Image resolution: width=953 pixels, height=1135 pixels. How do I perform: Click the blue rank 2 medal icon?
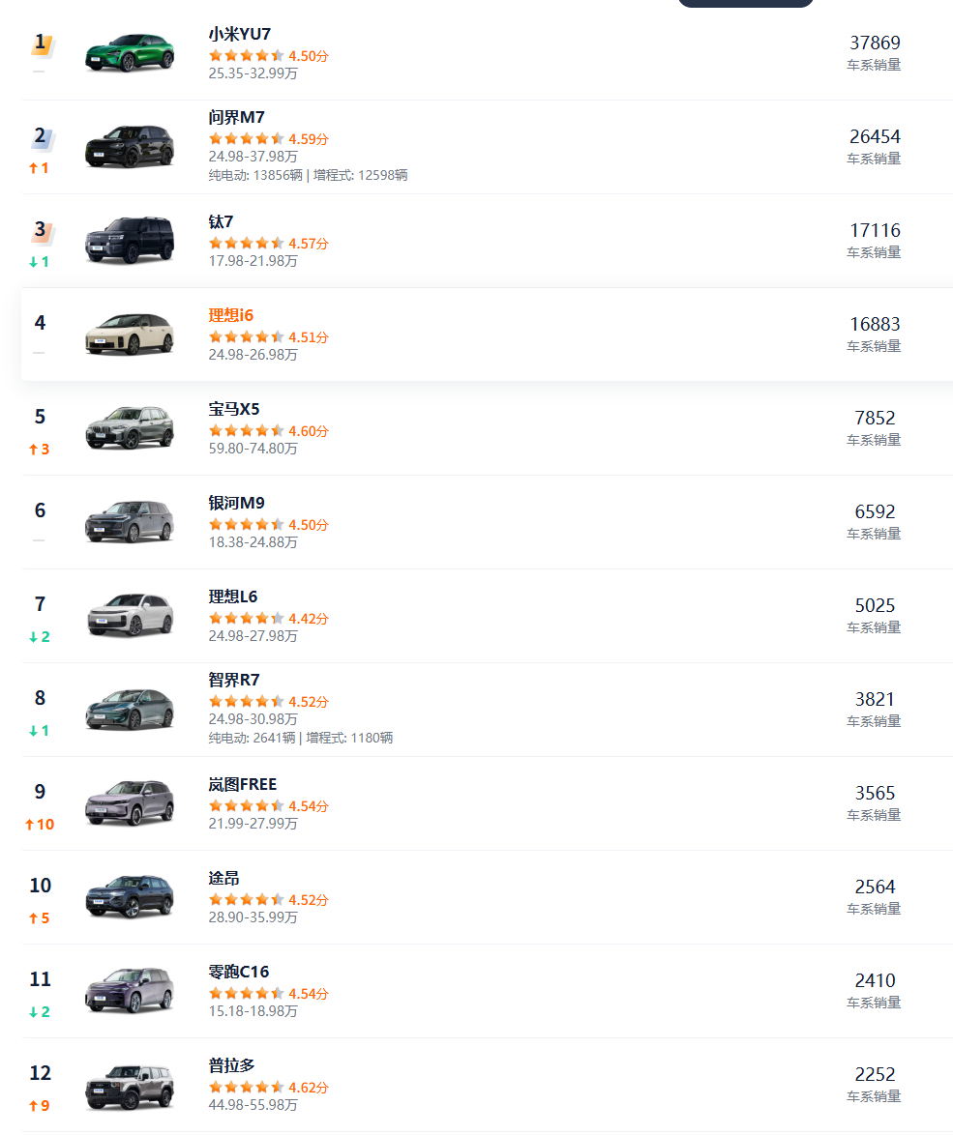tap(41, 137)
